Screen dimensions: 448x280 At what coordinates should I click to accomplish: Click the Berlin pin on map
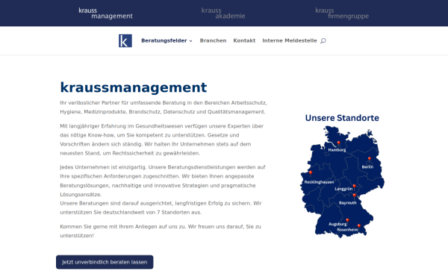pyautogui.click(x=369, y=159)
